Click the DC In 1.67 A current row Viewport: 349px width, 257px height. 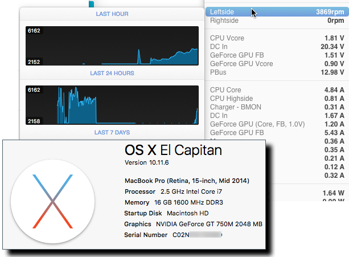click(x=277, y=116)
